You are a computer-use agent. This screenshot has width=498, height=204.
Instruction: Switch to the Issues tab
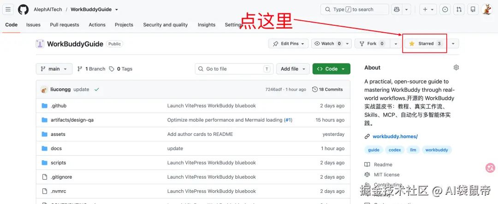(33, 25)
